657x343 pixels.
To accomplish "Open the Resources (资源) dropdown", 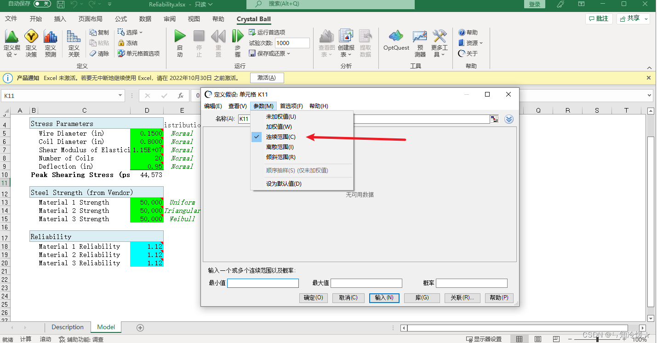I will coord(471,43).
